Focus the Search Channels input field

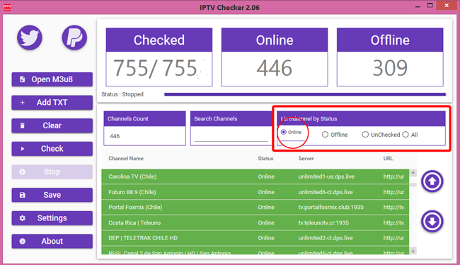click(231, 136)
